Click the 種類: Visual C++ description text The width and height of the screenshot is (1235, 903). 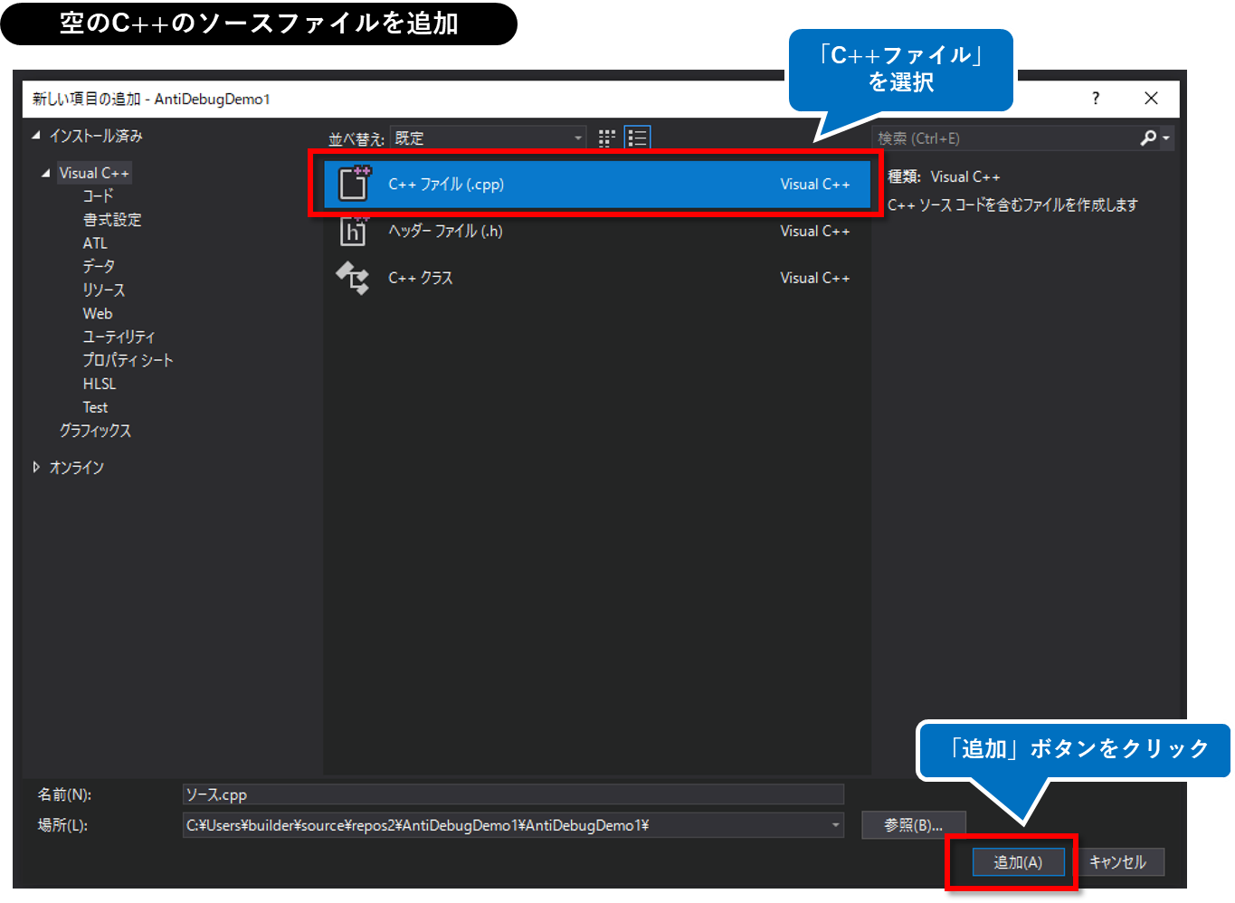(944, 177)
